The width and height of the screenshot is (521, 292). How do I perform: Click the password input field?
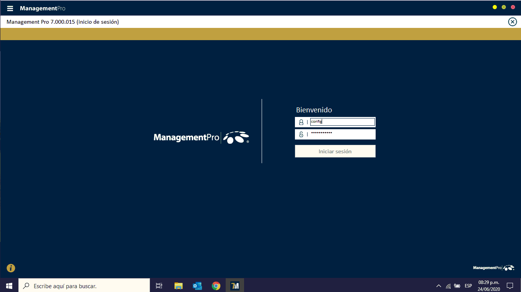click(x=342, y=134)
